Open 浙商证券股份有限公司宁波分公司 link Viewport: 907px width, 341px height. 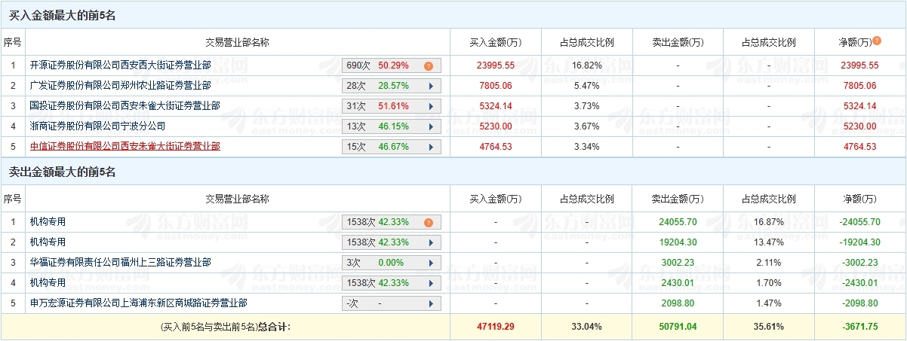pos(97,126)
